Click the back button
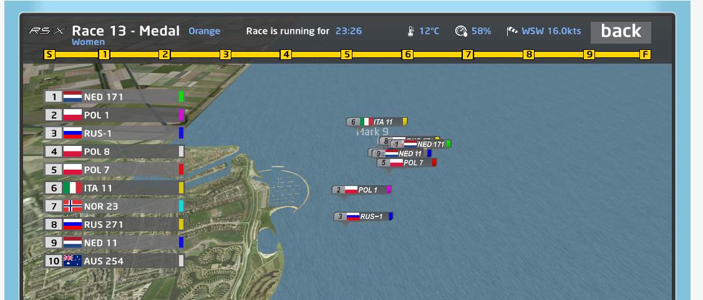Screen dimensions: 703x300 621,32
